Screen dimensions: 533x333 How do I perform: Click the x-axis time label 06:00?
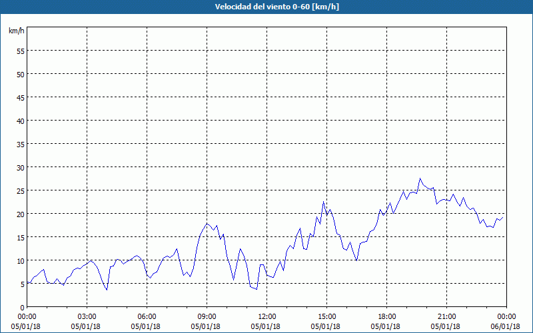(x=147, y=317)
